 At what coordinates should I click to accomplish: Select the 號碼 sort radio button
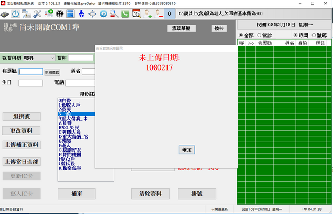pos(314,35)
